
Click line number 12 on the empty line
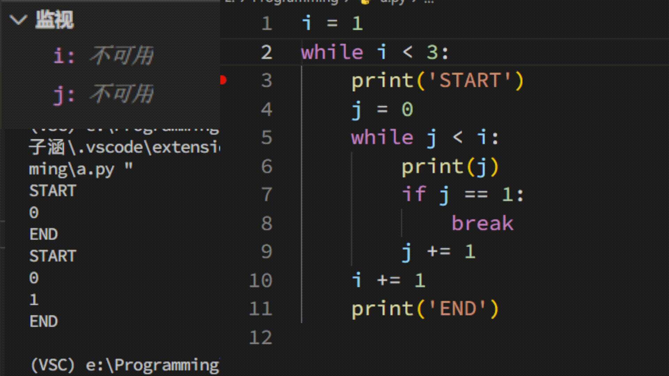tap(261, 338)
